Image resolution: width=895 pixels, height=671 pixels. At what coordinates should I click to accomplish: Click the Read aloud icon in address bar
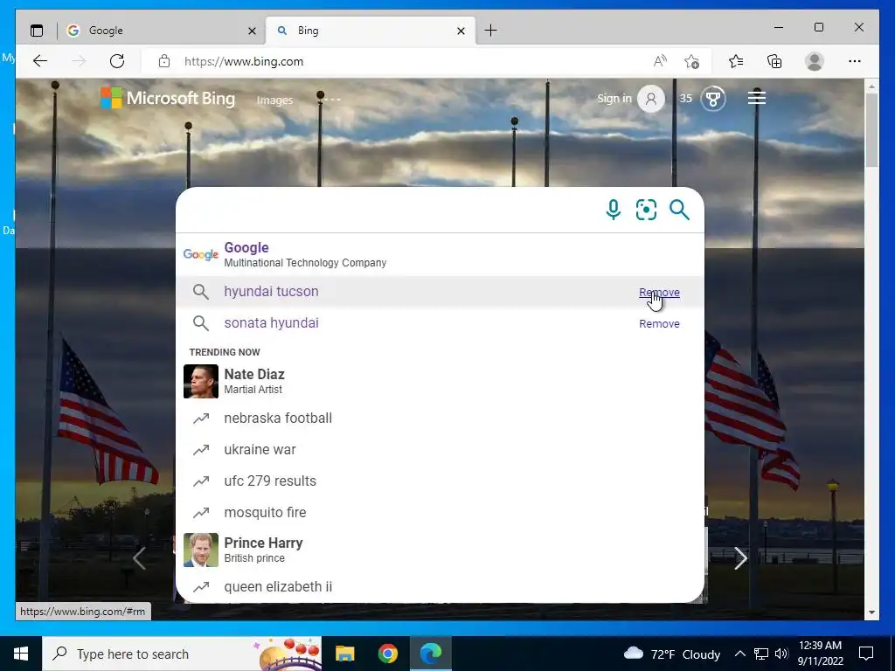pyautogui.click(x=660, y=61)
